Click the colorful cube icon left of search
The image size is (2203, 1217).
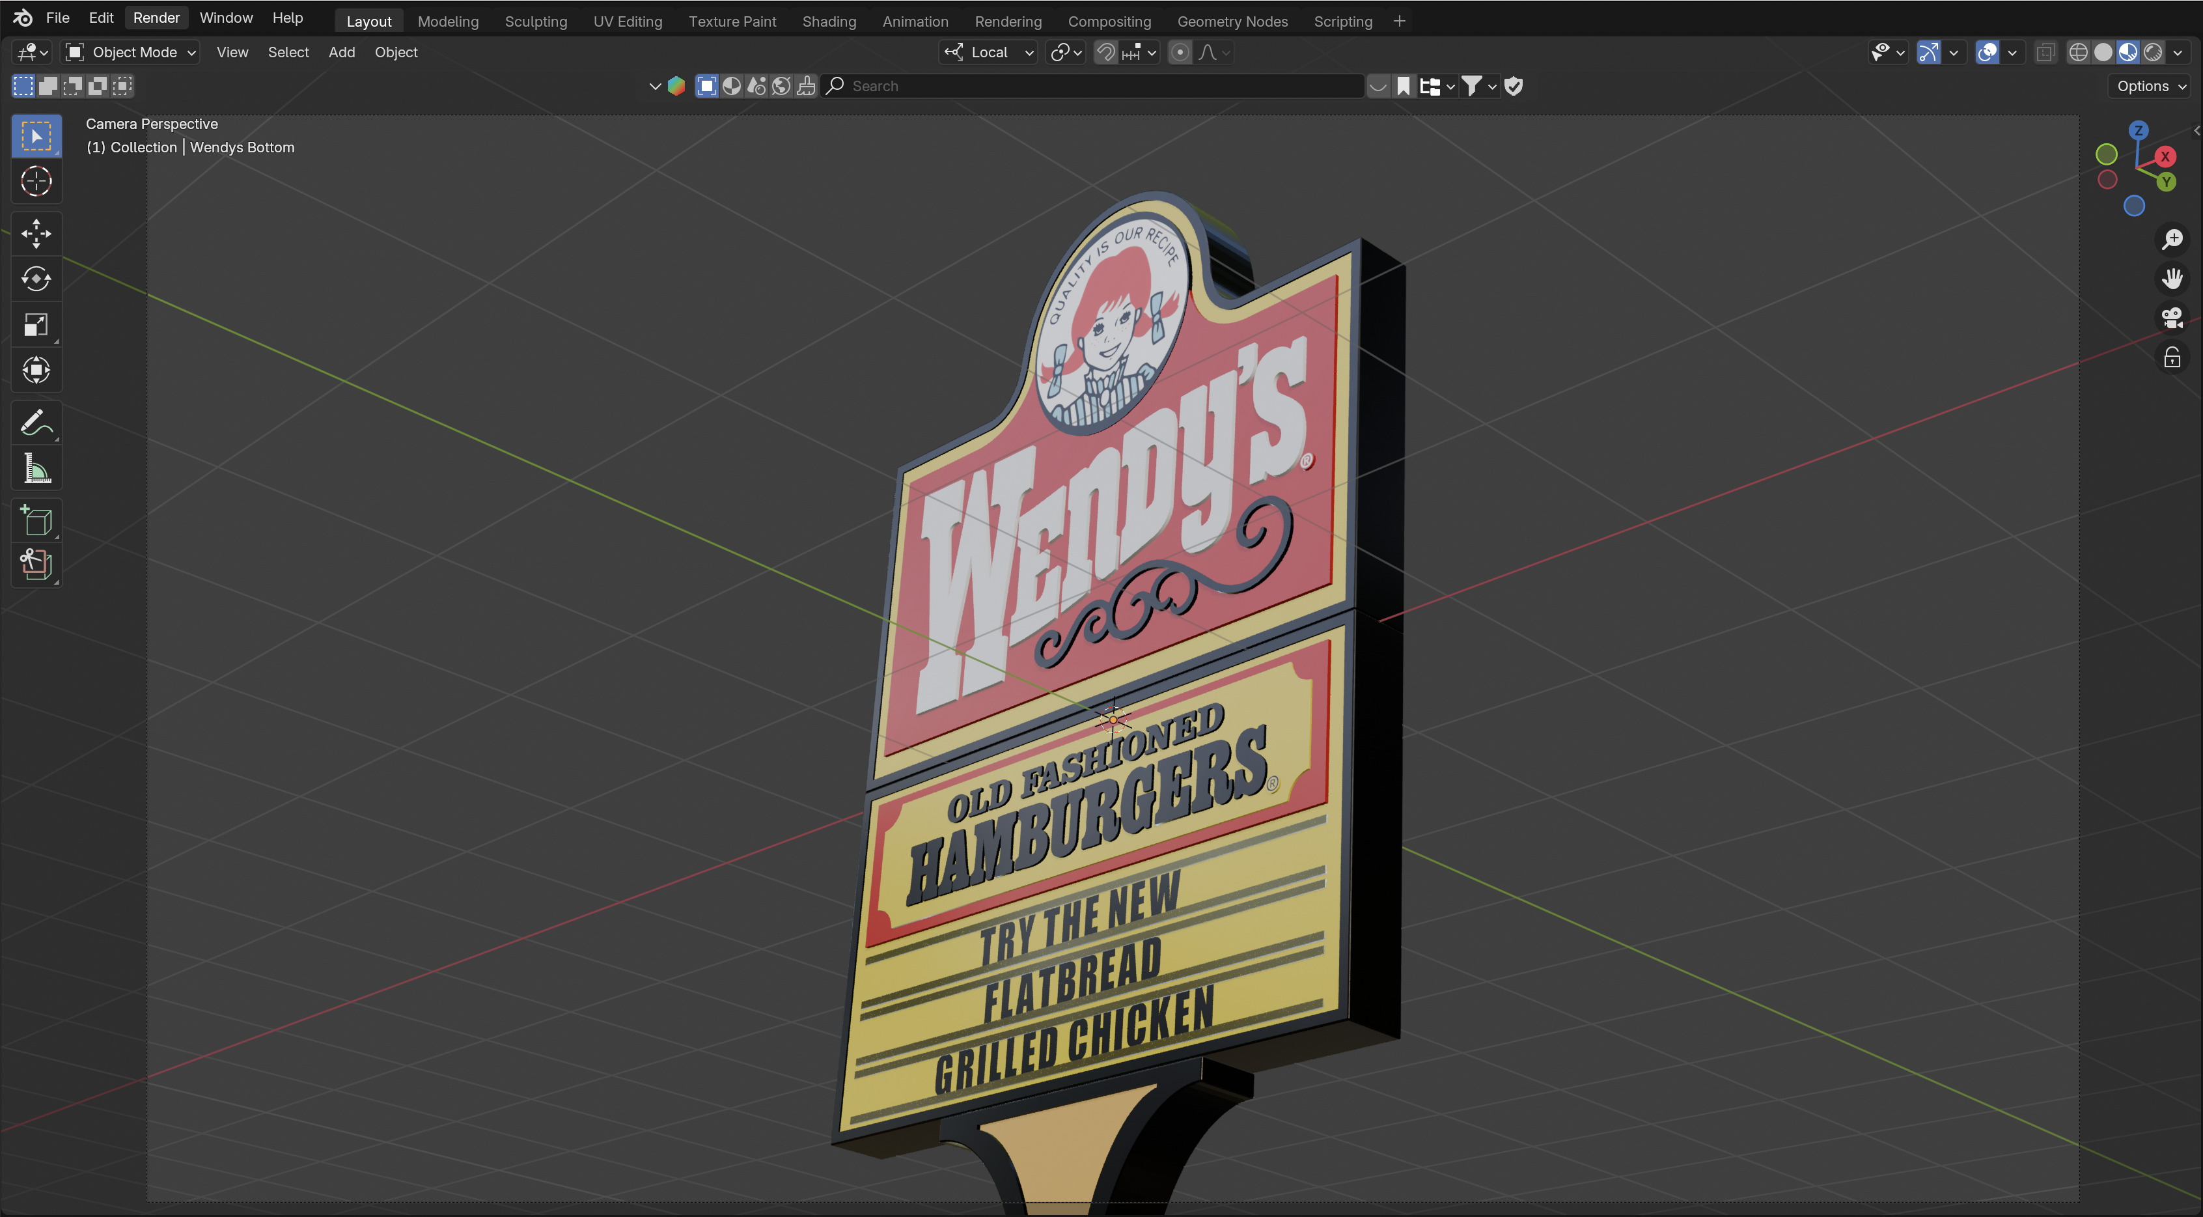676,85
